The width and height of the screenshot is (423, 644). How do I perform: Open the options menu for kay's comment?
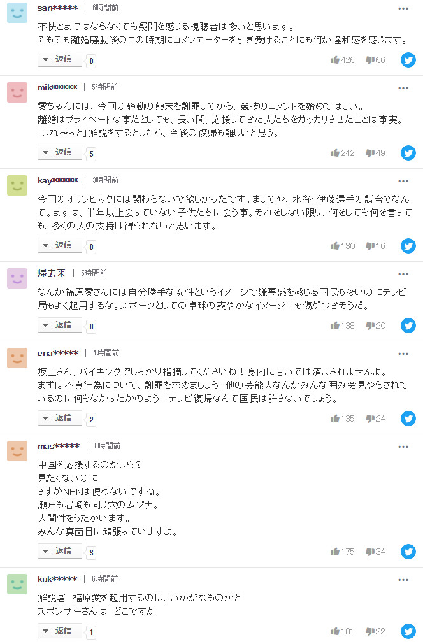click(x=403, y=180)
